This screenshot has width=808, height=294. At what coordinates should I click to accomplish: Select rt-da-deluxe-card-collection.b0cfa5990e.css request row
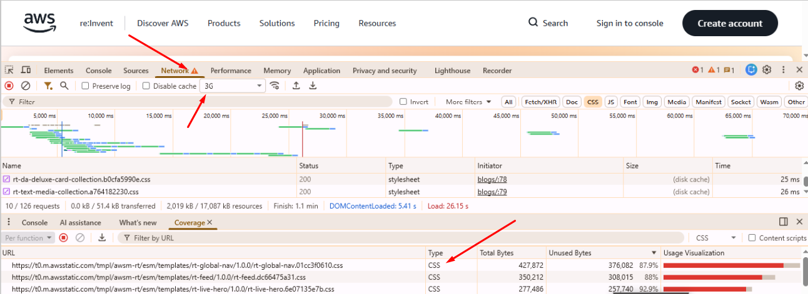[x=400, y=179]
